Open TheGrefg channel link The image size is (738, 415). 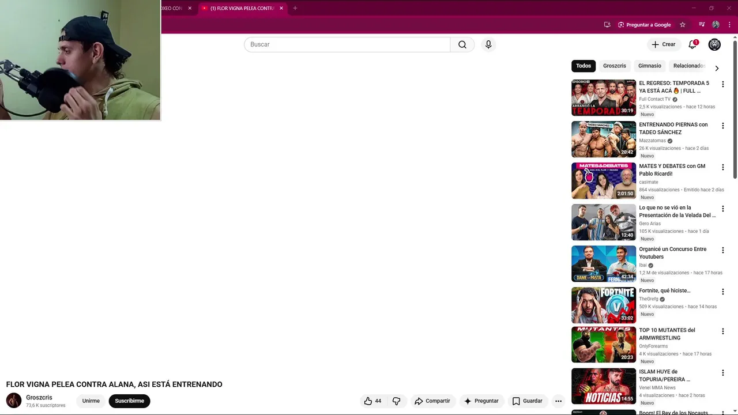click(649, 299)
